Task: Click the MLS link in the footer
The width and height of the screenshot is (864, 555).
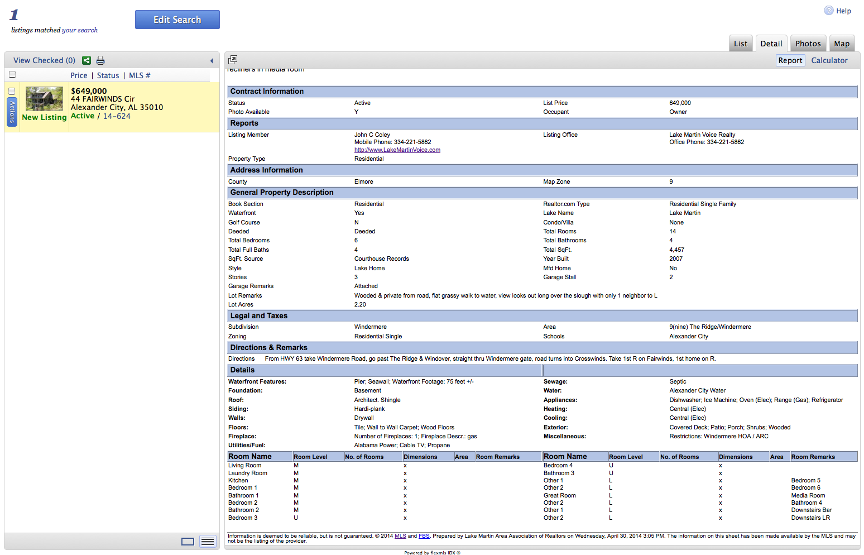Action: tap(400, 536)
